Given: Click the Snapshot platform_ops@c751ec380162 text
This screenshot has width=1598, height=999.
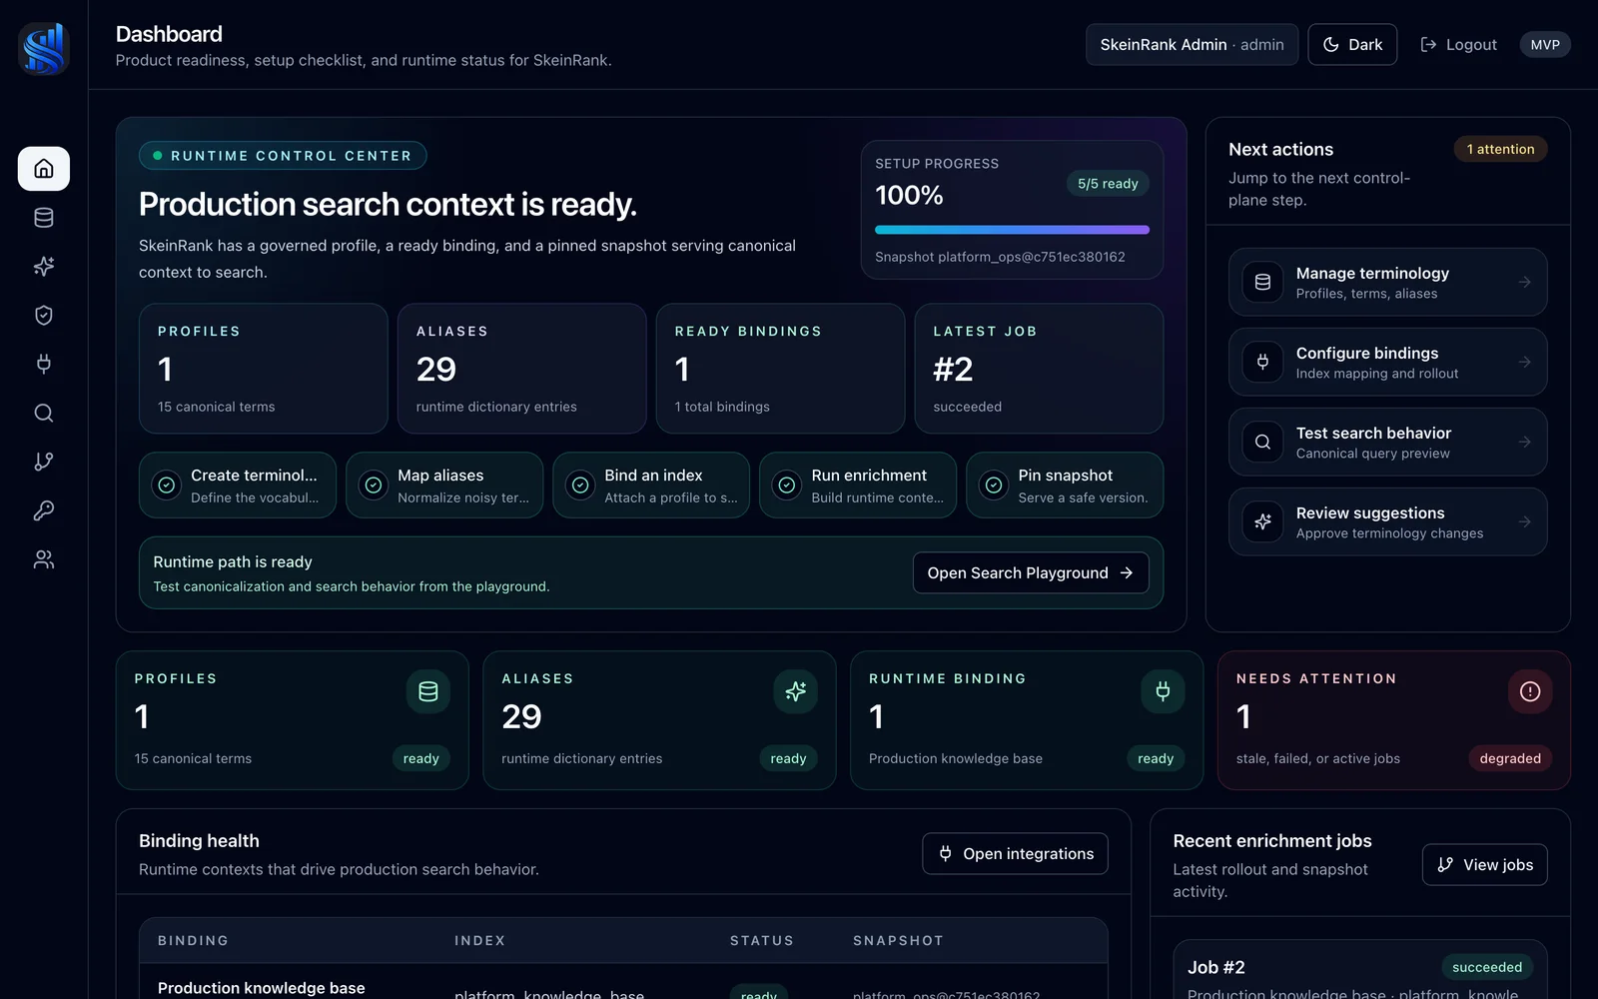Looking at the screenshot, I should 1000,258.
